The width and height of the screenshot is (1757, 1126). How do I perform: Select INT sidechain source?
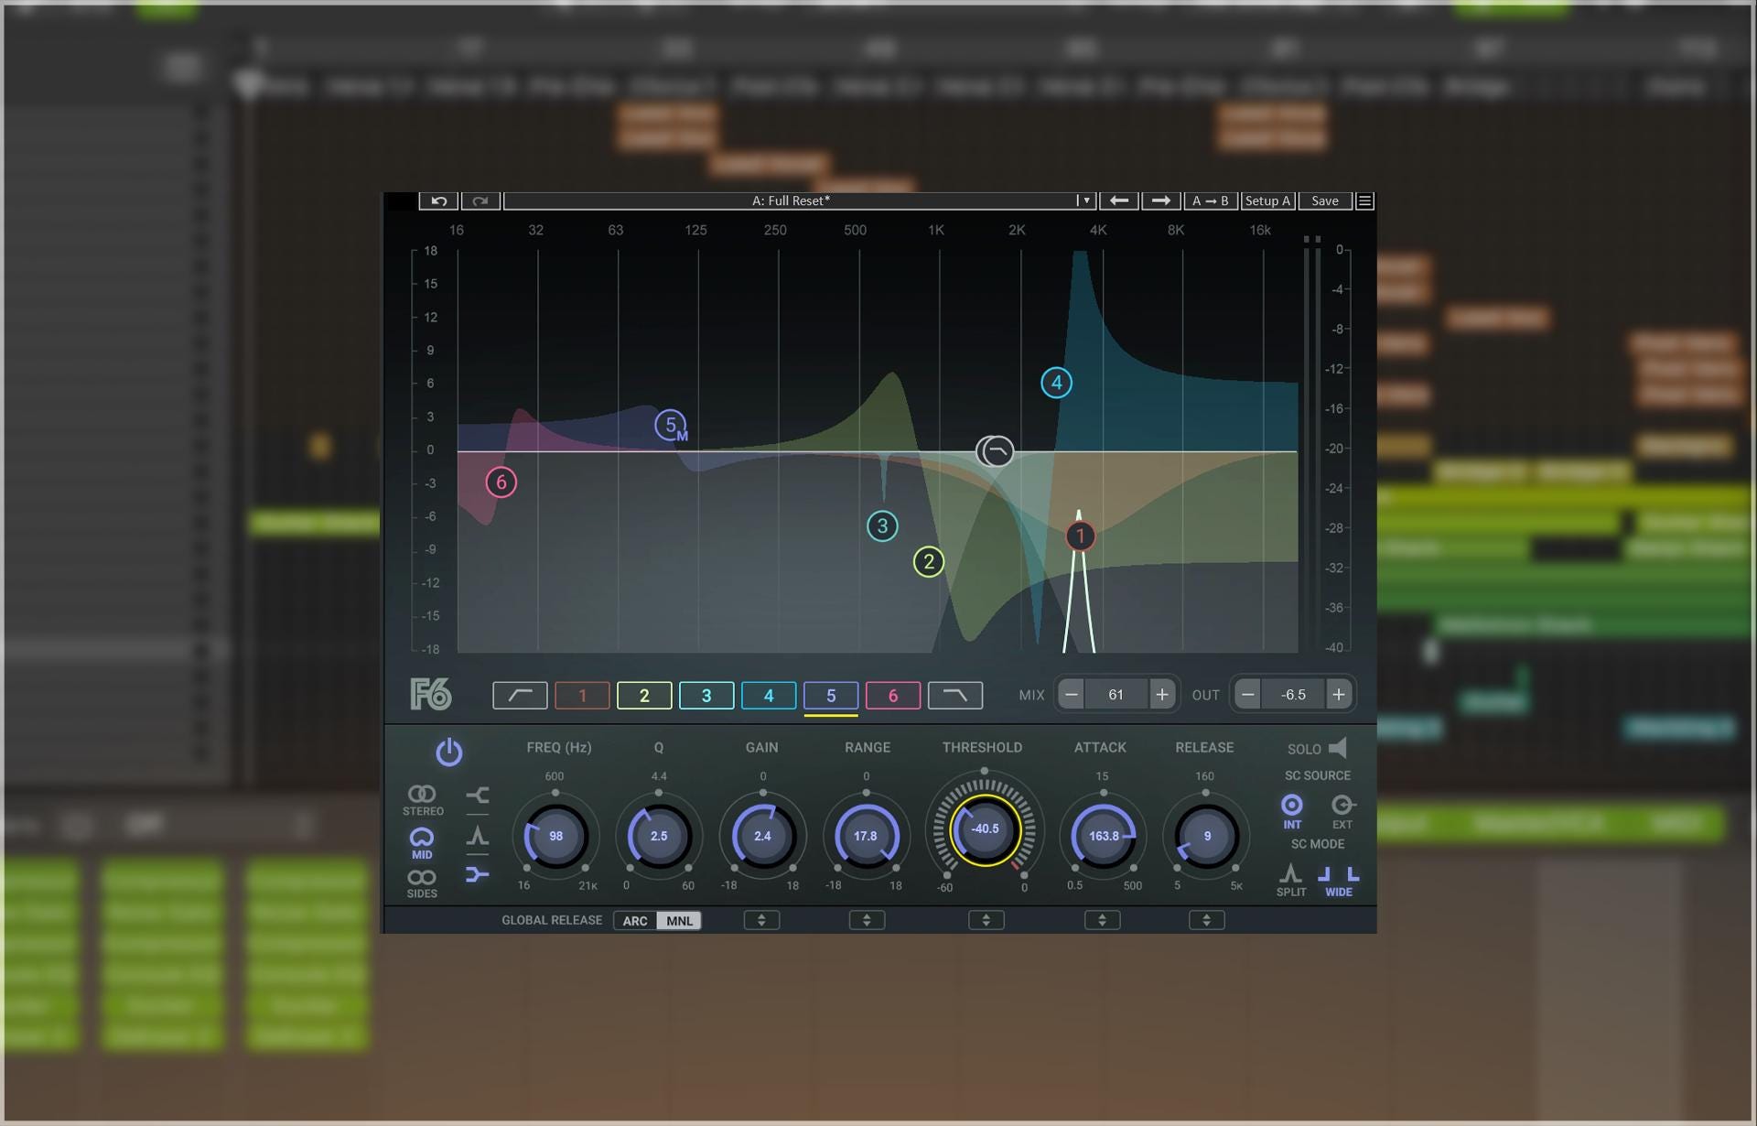[1291, 810]
